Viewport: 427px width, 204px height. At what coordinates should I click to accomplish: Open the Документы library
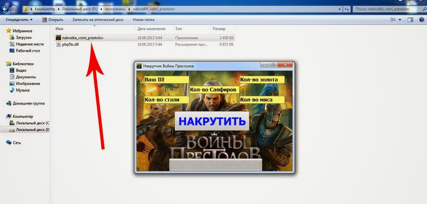(x=25, y=77)
